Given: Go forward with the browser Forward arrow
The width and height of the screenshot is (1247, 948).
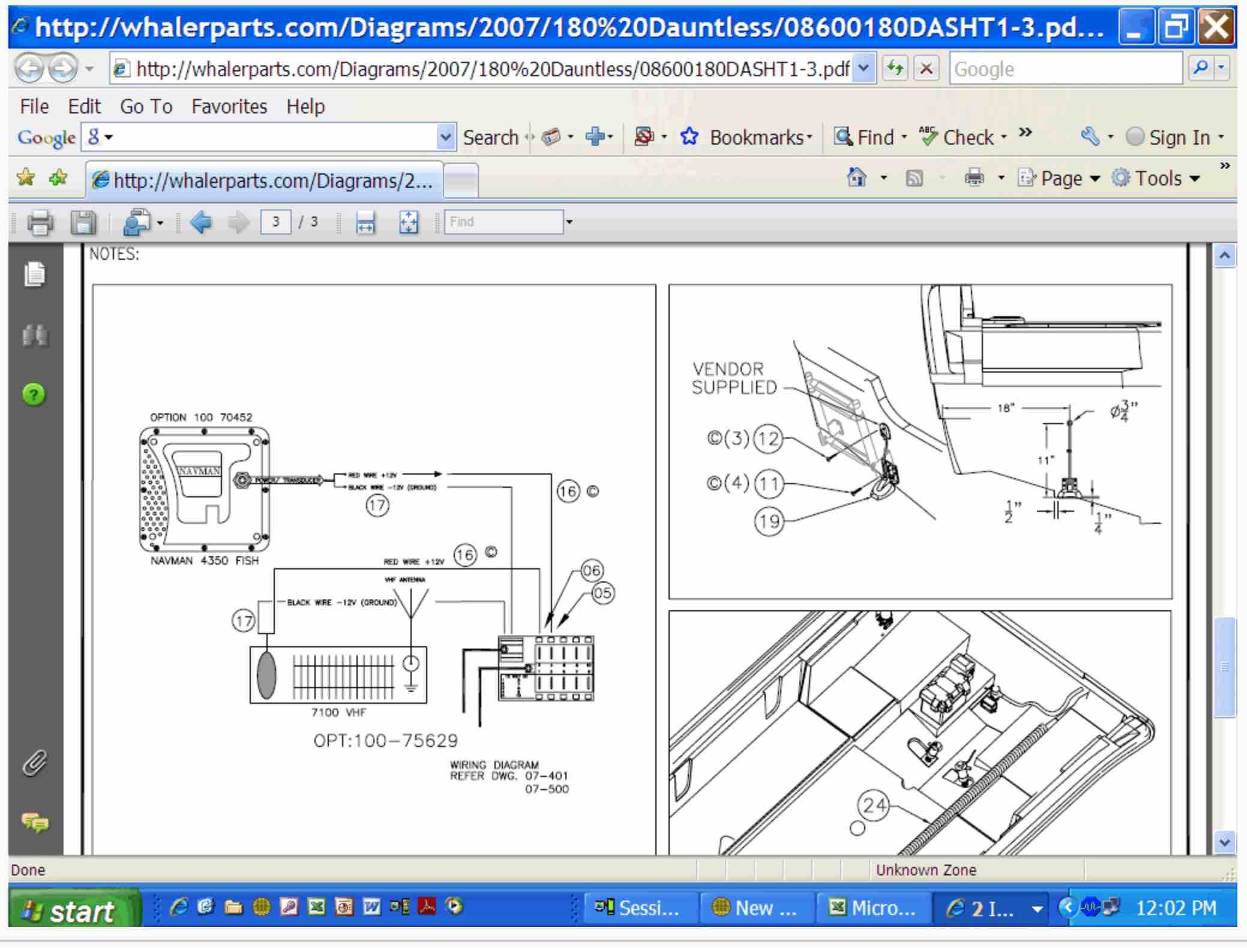Looking at the screenshot, I should [x=63, y=69].
